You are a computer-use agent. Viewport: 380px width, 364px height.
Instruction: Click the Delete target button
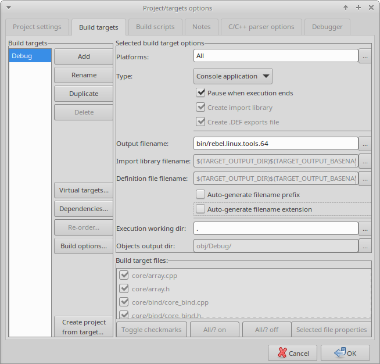pos(84,113)
